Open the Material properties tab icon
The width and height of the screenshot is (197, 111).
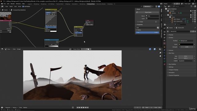tap(164, 64)
